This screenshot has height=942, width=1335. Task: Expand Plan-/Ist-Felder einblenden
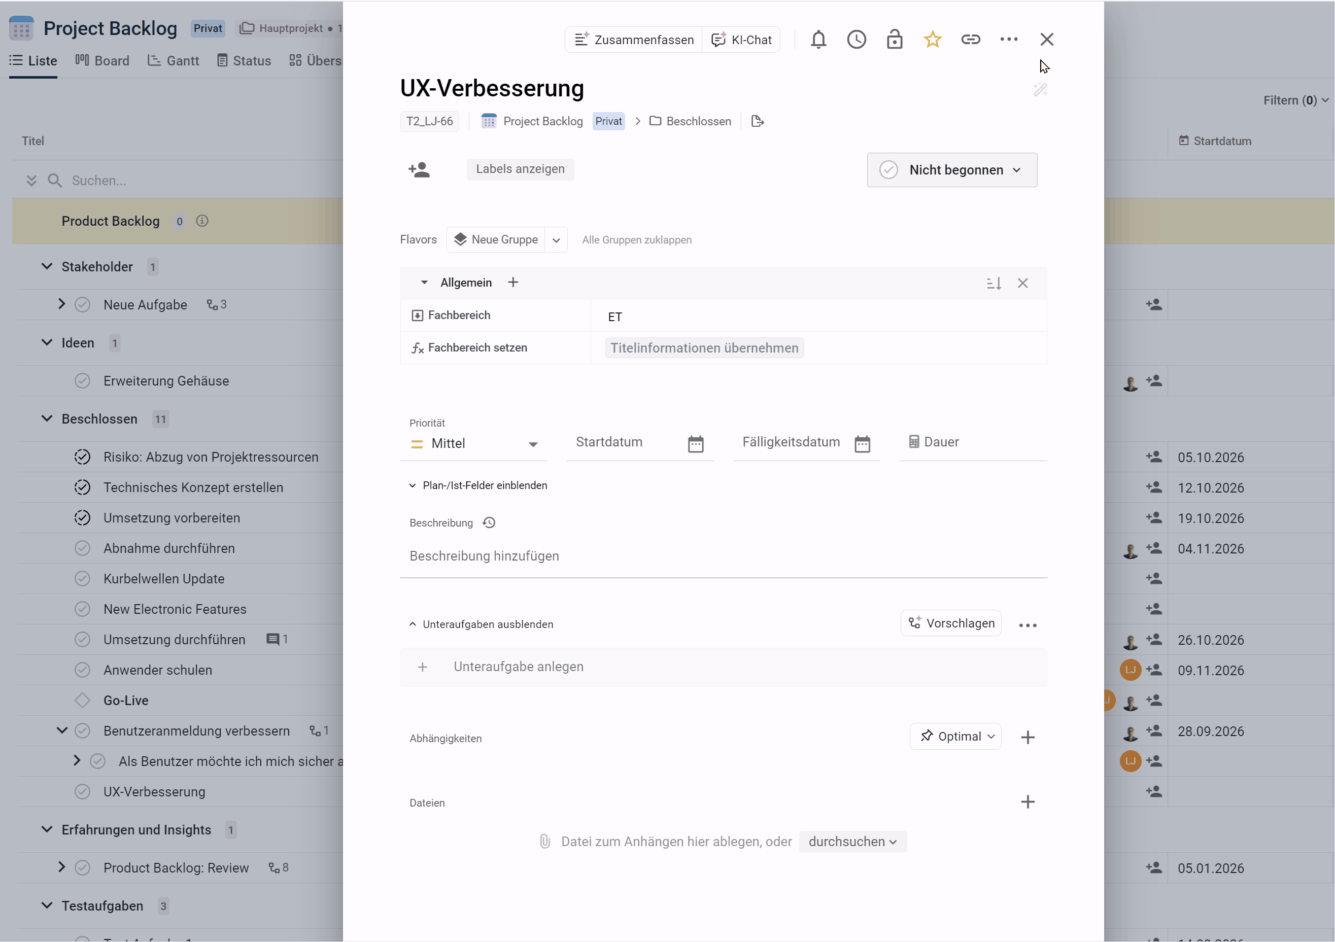point(478,485)
